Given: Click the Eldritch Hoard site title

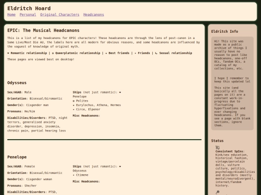Looking at the screenshot, I should point(29,8).
